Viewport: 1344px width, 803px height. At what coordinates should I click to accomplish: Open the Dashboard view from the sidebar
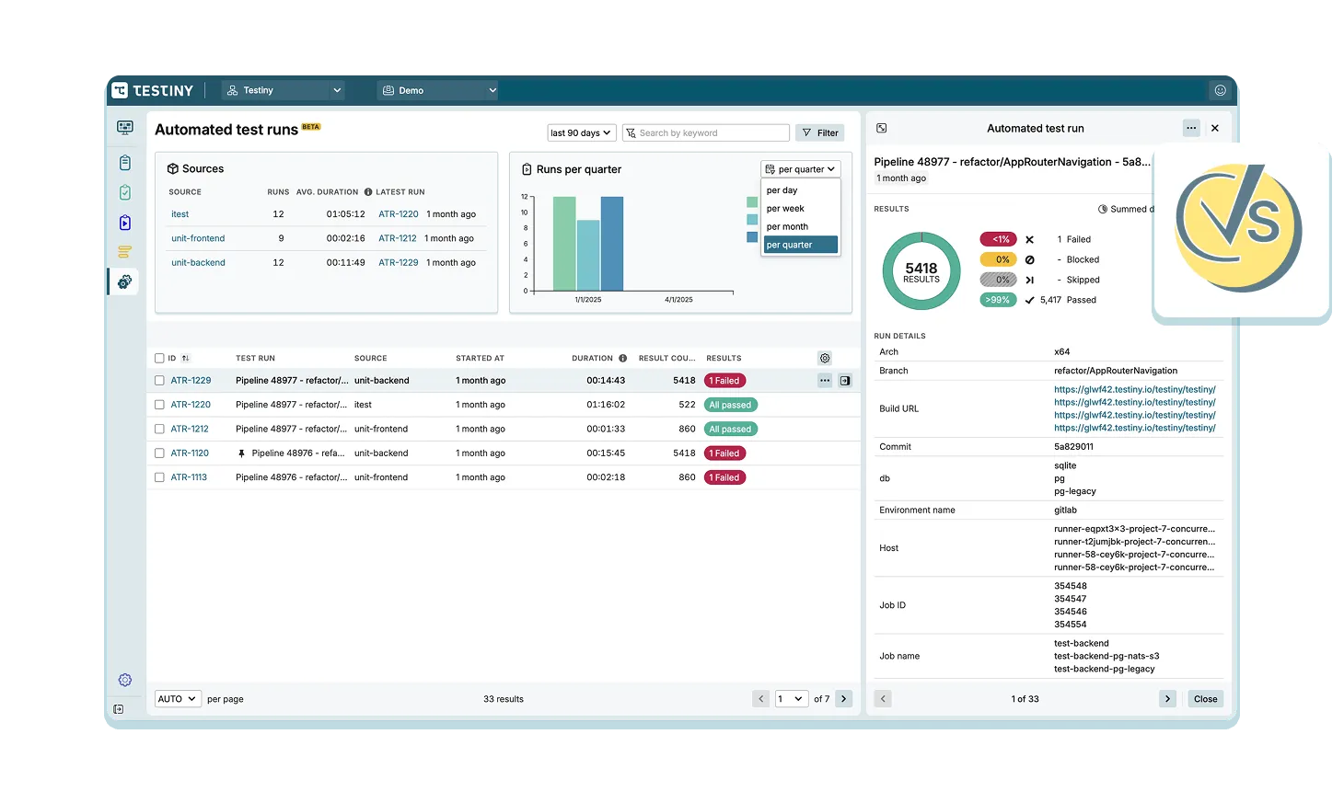click(124, 127)
